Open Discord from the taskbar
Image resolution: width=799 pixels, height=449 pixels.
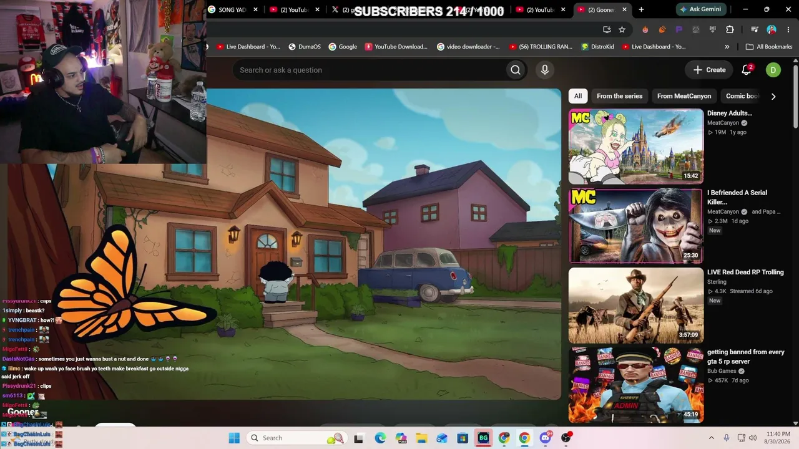click(545, 438)
